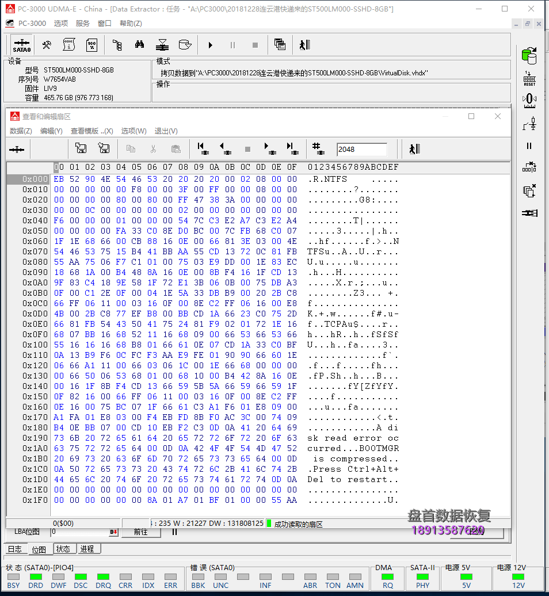Jump to last sector arrow button
This screenshot has width=549, height=596.
pos(292,148)
